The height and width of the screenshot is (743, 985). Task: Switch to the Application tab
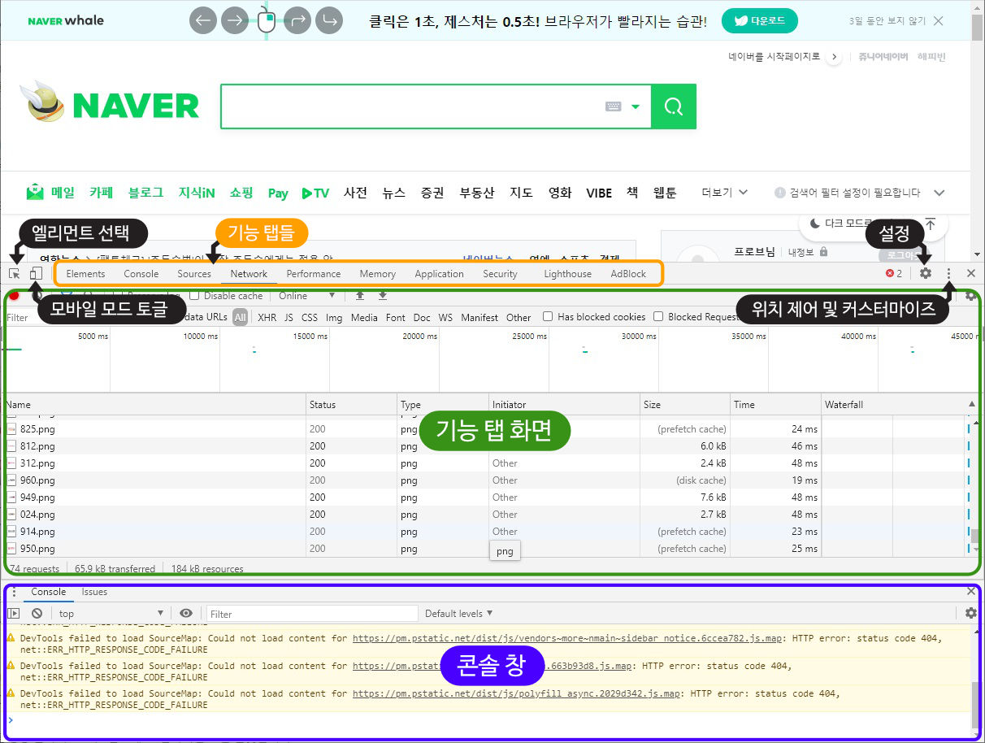[x=439, y=274]
